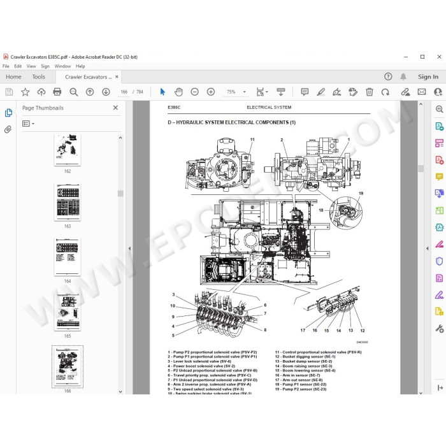Click the read mode scrolling icon
This screenshot has height=446, width=446.
pos(281,92)
